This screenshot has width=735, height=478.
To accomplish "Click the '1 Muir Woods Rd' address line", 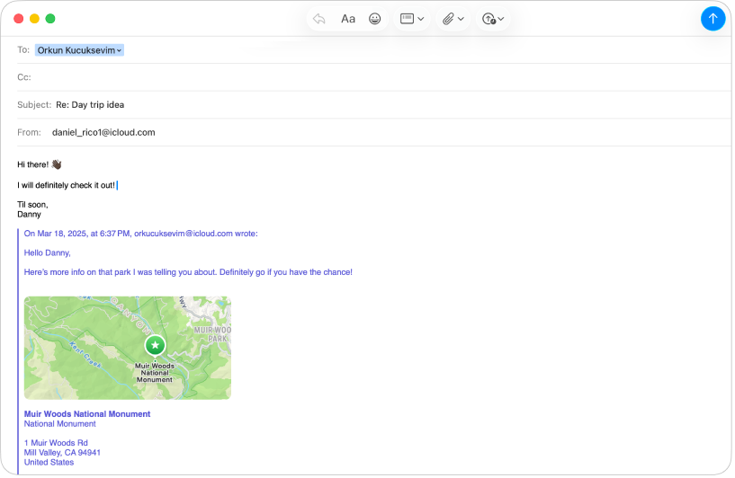I will tap(57, 444).
